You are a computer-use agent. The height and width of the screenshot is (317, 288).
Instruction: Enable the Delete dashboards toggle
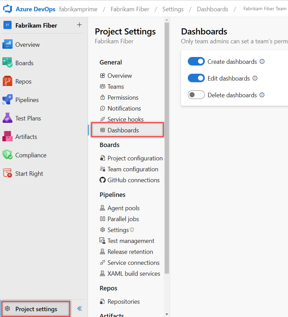point(196,95)
